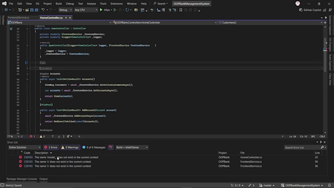Switch to the FrontendService.cs tab

(x=19, y=18)
